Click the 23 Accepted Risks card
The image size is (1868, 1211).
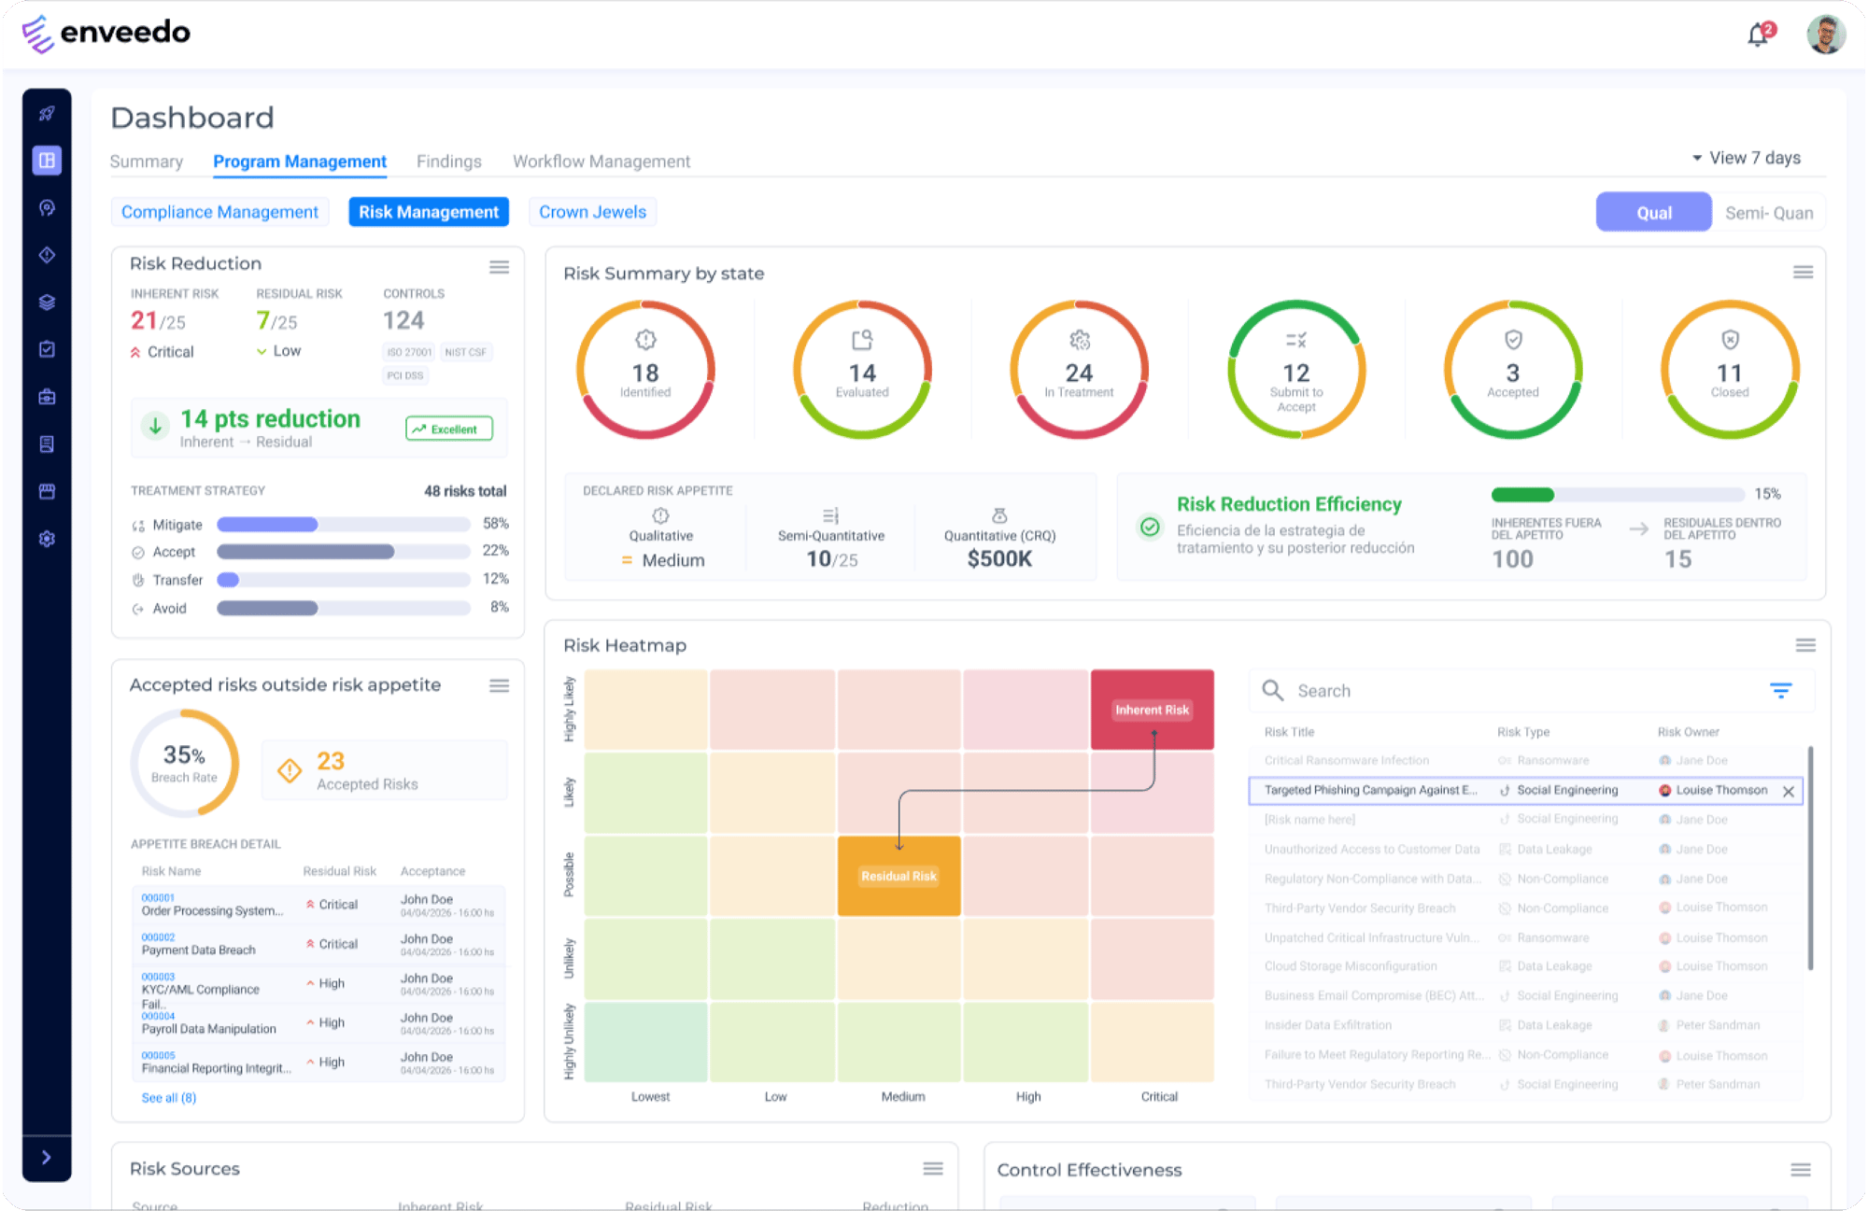385,771
